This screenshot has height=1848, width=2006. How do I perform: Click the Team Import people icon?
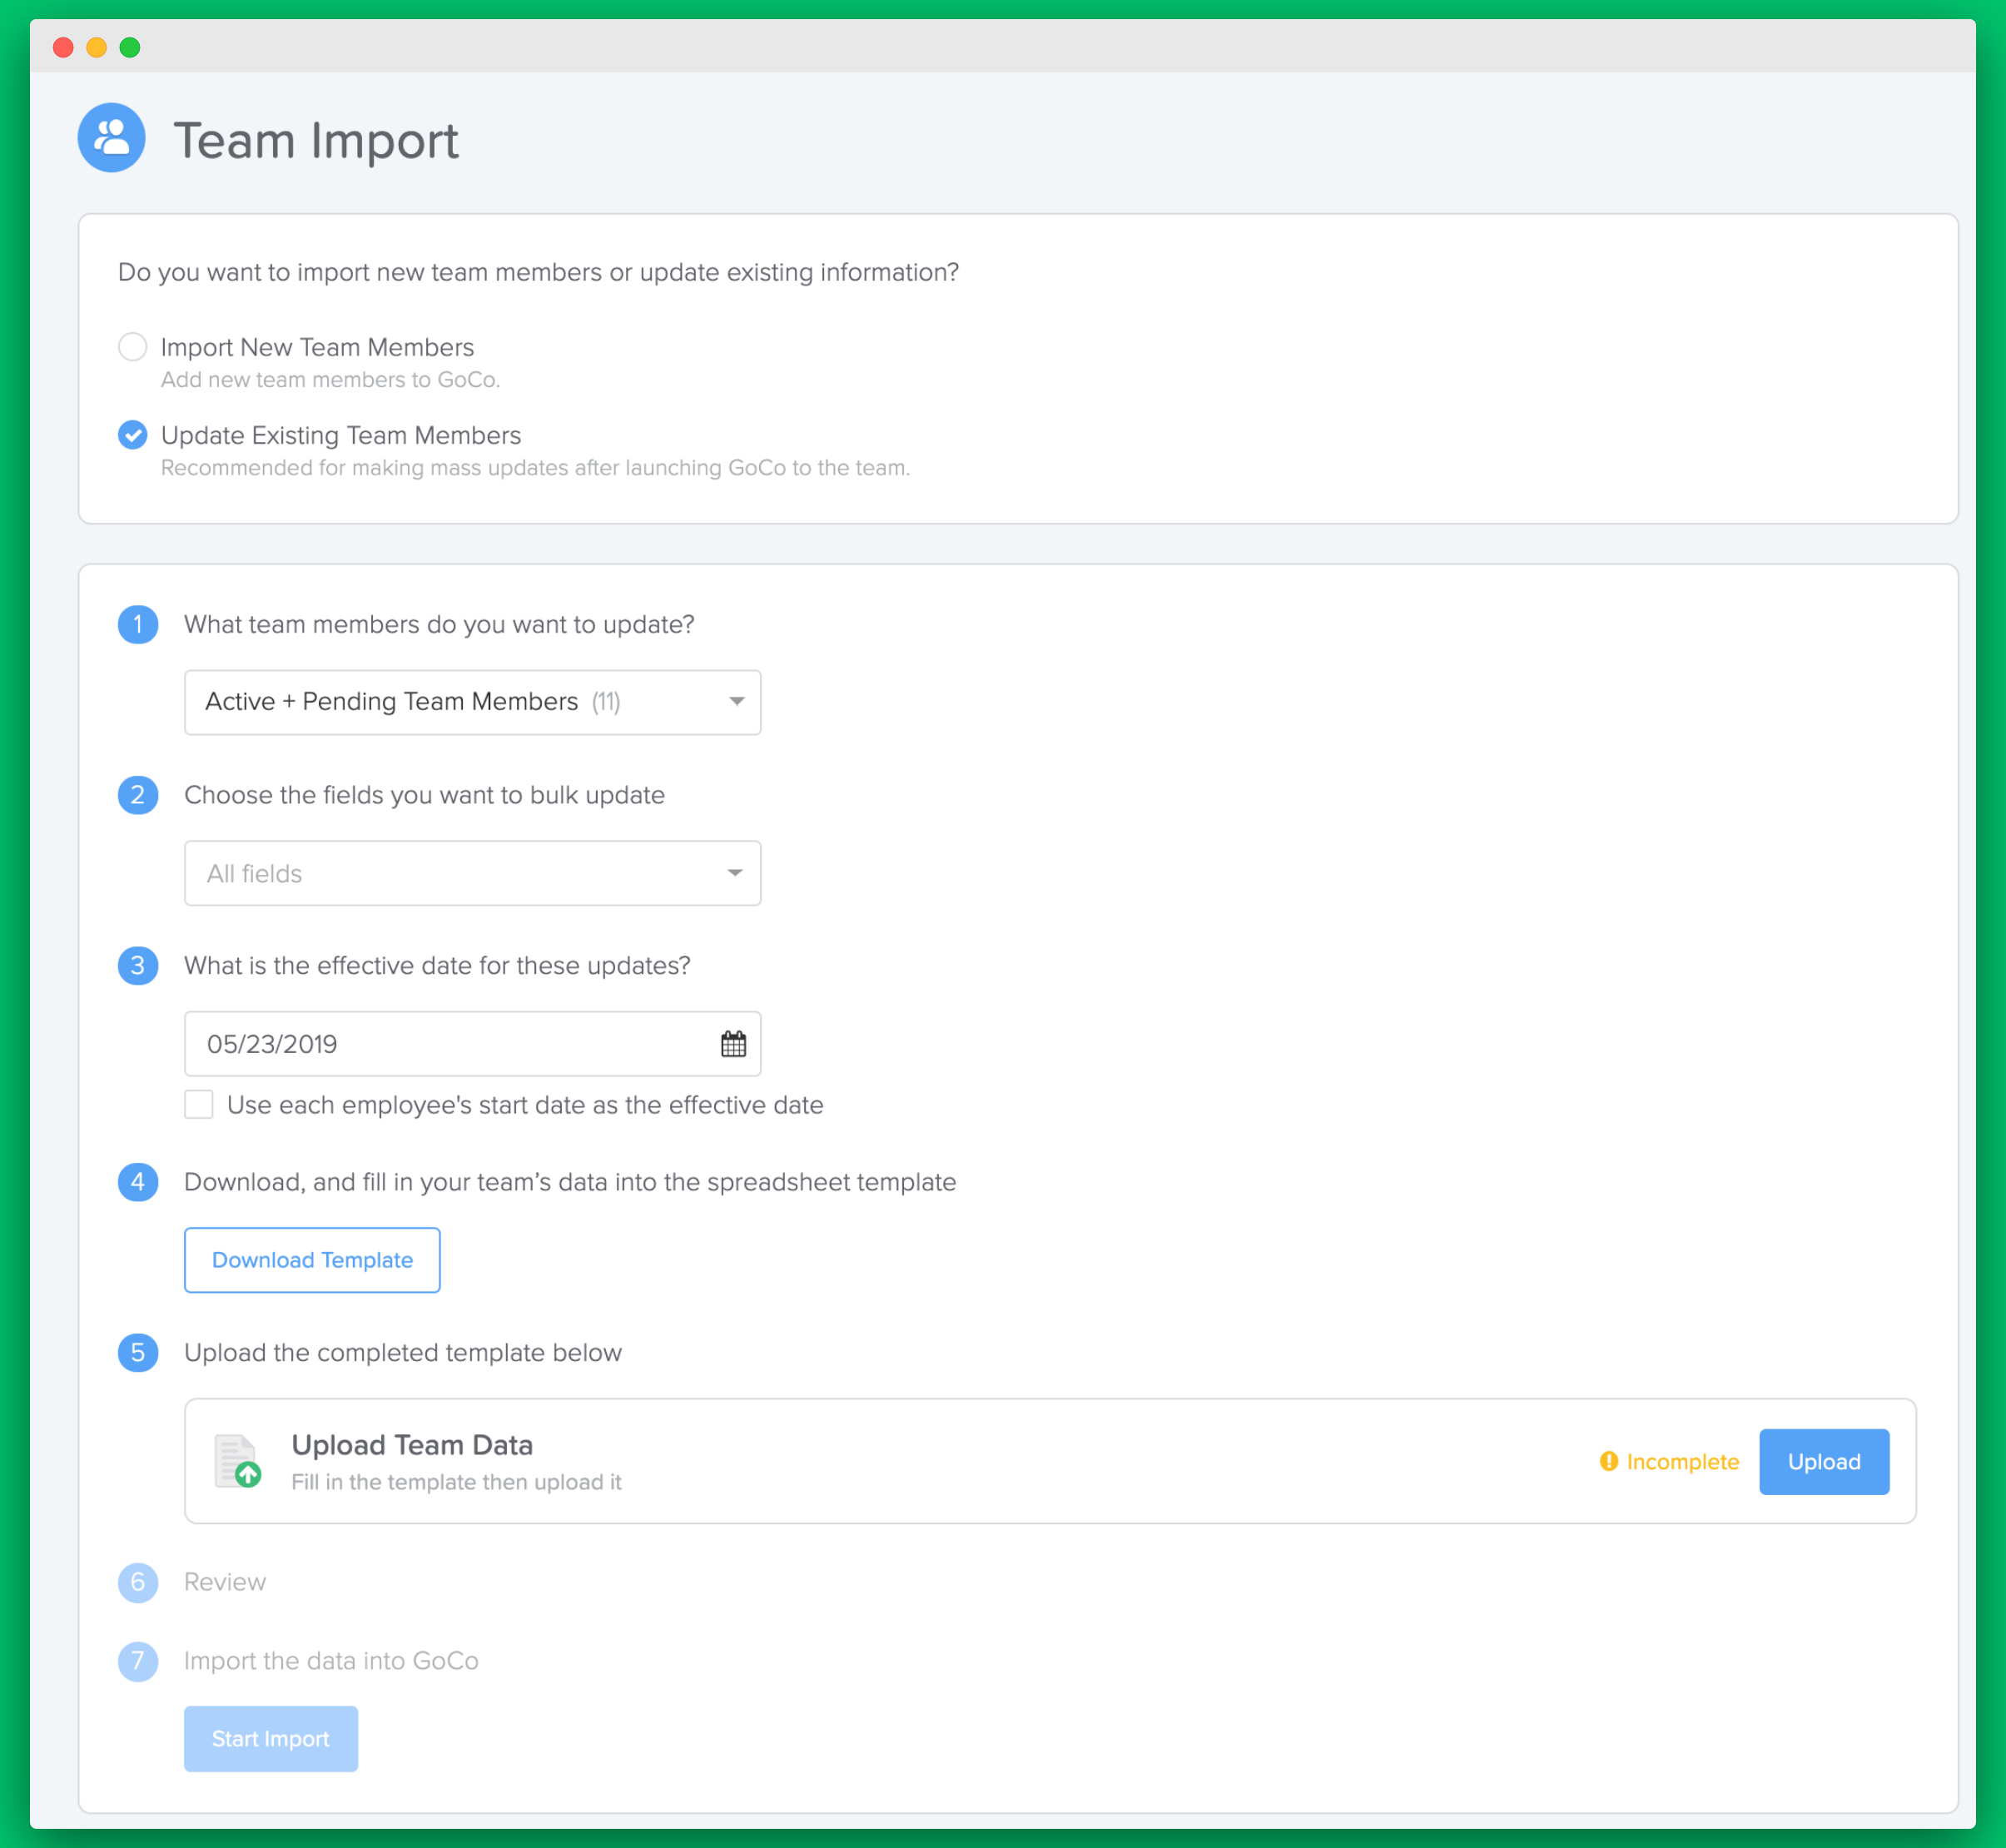[111, 138]
